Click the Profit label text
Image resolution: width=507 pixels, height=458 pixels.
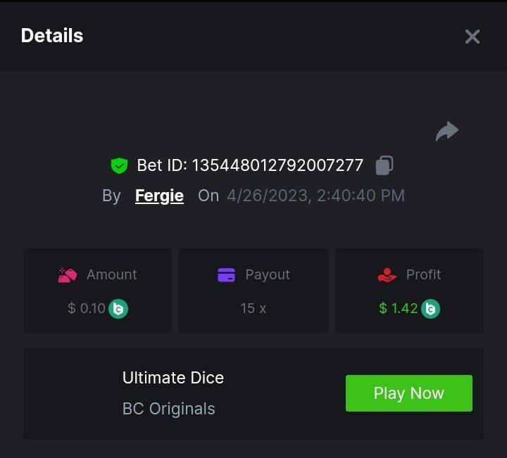pyautogui.click(x=423, y=275)
